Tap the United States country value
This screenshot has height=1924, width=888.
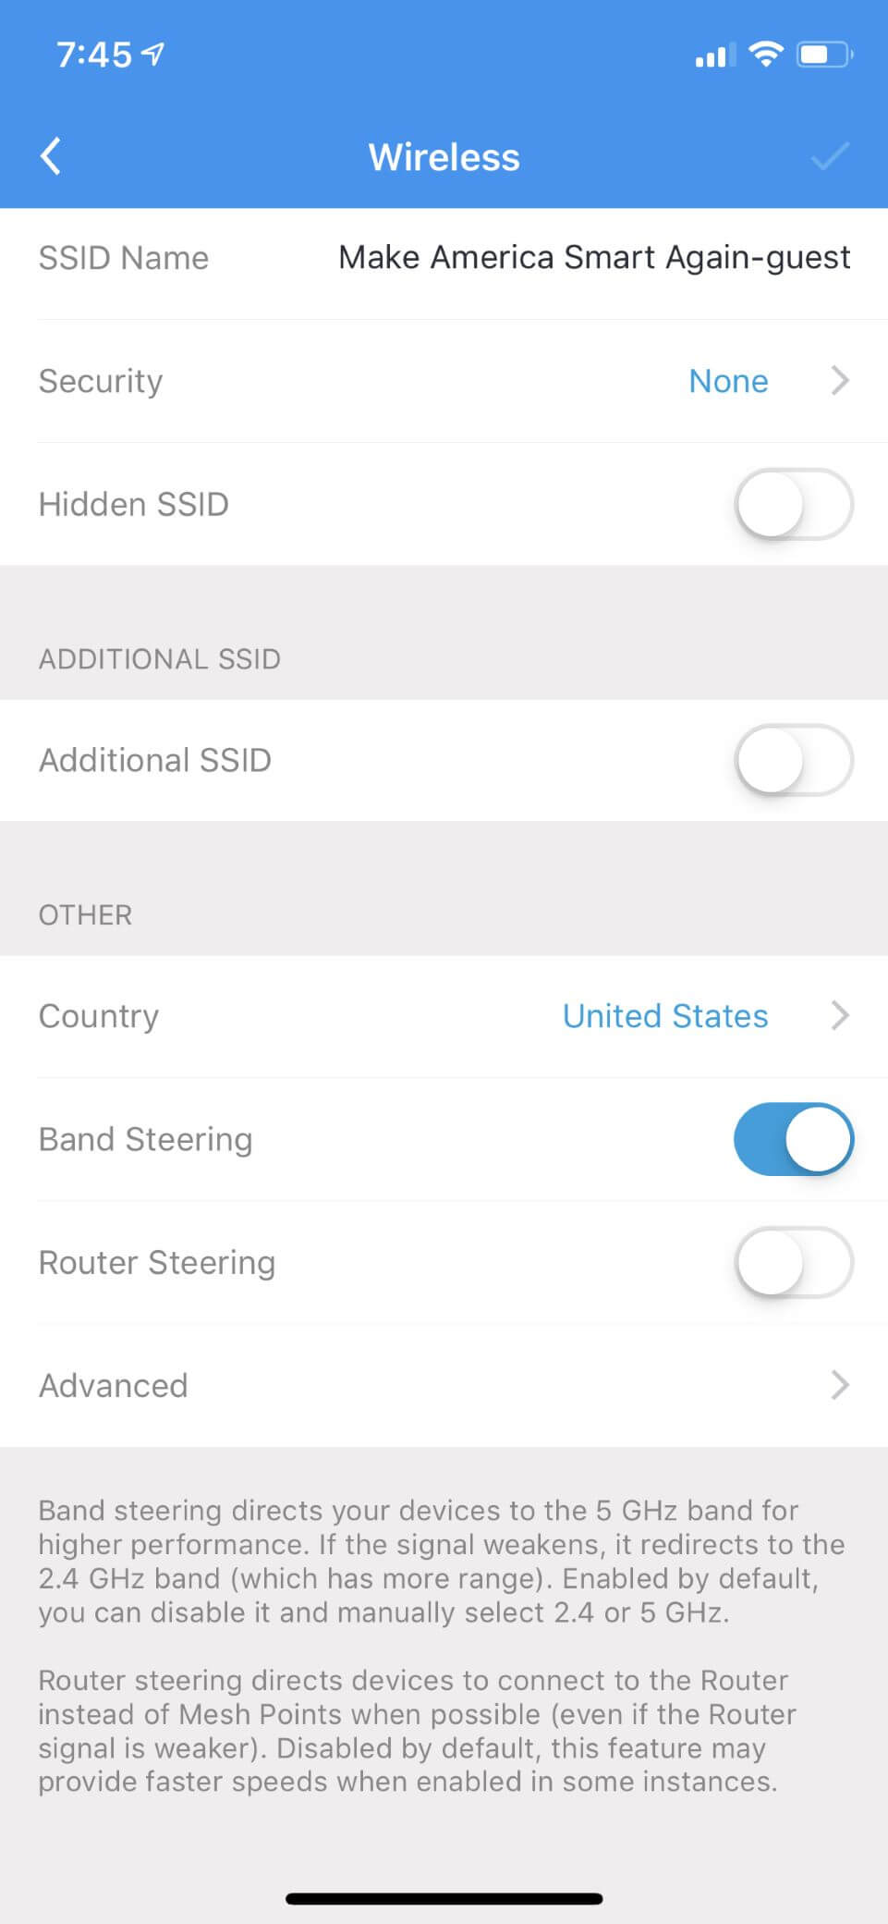click(664, 1016)
